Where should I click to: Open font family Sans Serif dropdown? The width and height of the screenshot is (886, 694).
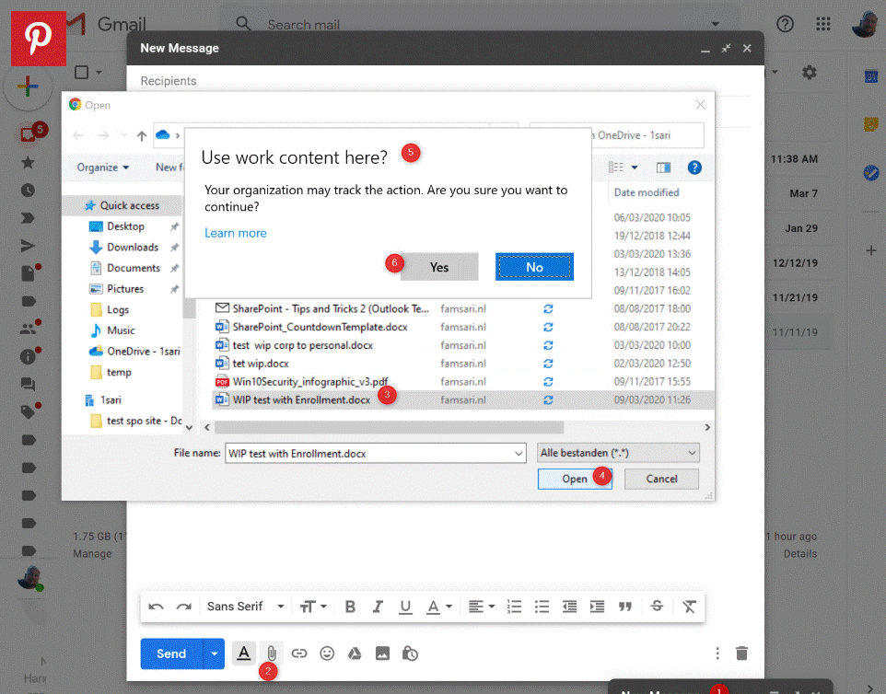(x=246, y=607)
